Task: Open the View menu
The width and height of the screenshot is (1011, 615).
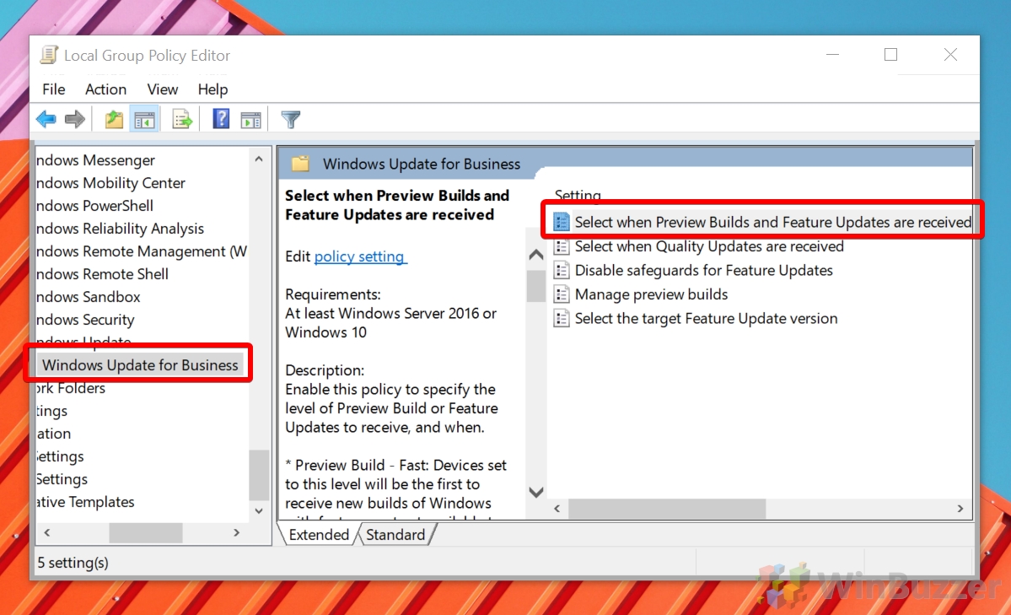Action: point(163,89)
